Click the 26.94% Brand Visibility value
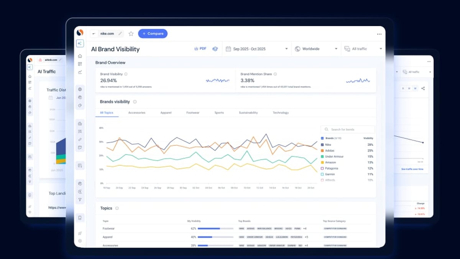This screenshot has height=259, width=460. 108,81
